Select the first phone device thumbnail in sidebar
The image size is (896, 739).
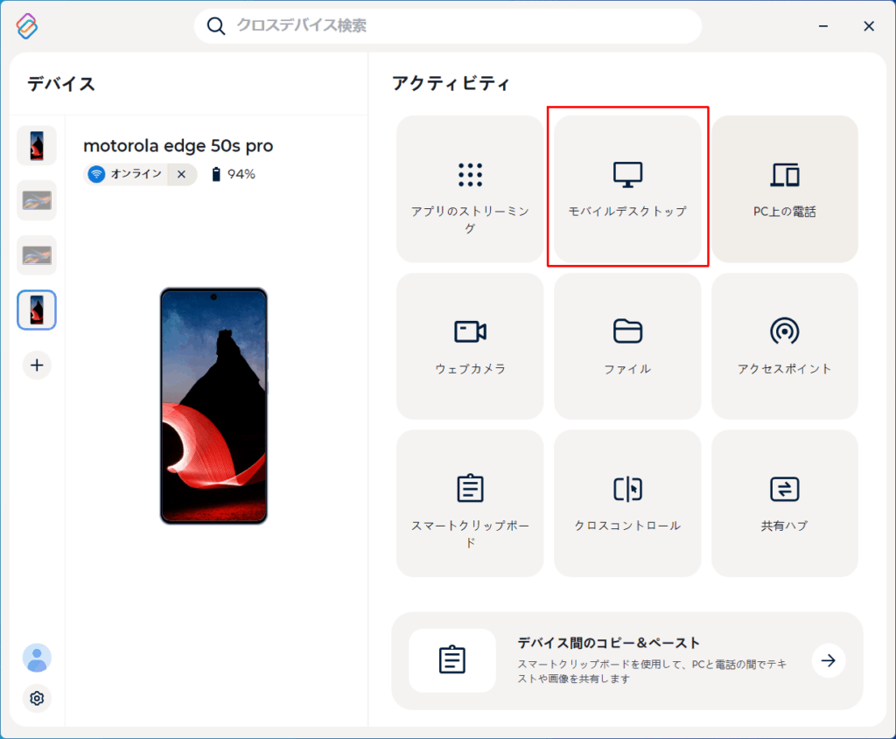click(x=37, y=146)
